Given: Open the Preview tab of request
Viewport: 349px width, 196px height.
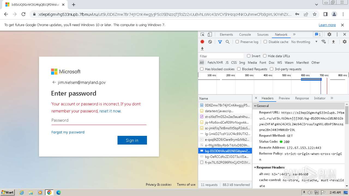Looking at the screenshot, I should coord(284,98).
